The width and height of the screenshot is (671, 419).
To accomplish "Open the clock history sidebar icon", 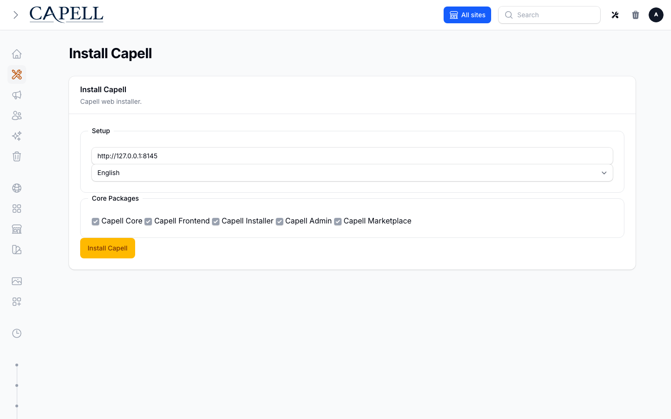I will tap(17, 333).
